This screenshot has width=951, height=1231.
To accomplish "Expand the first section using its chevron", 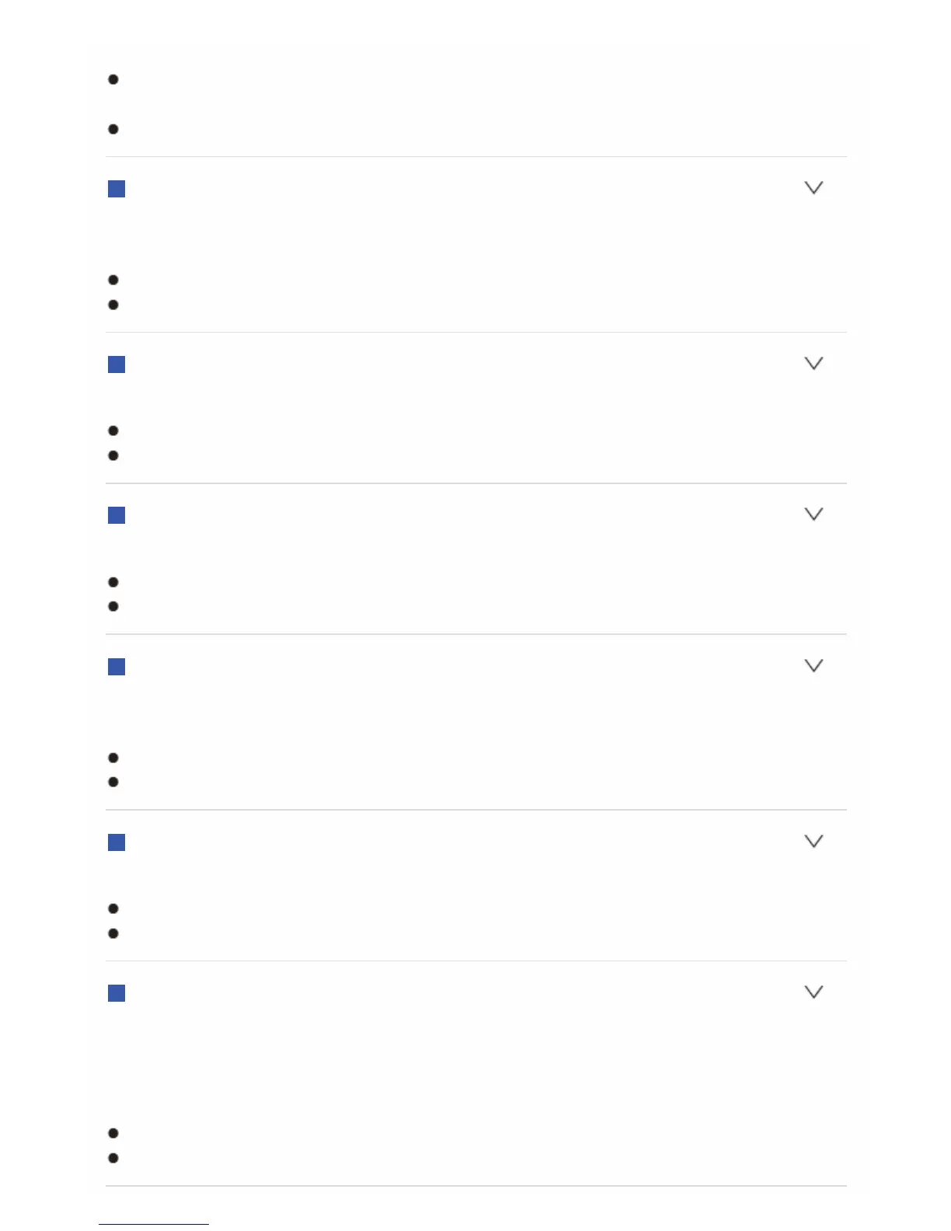I will (813, 188).
